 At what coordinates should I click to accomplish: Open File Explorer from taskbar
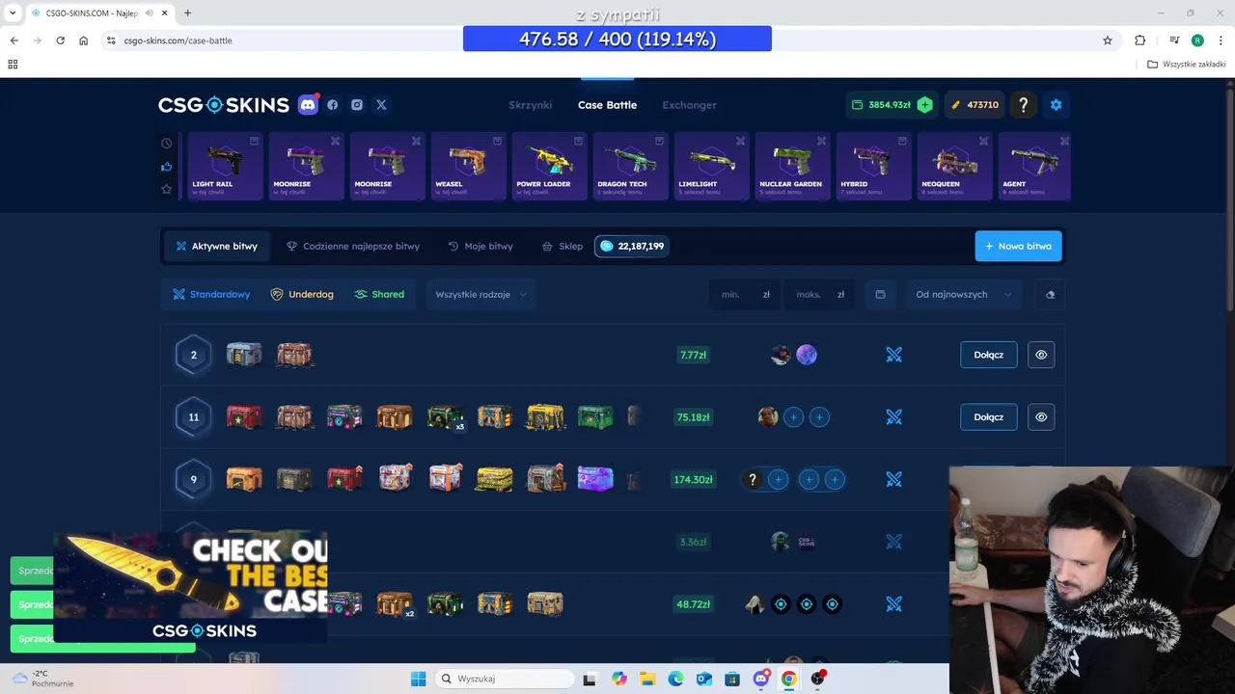[x=647, y=679]
